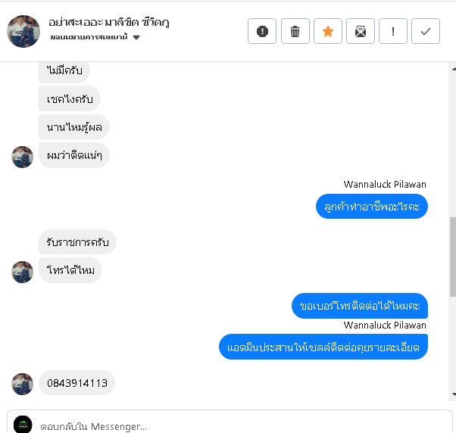This screenshot has width=456, height=433.
Task: Click the avatar beside the fourth message
Action: pos(23,157)
